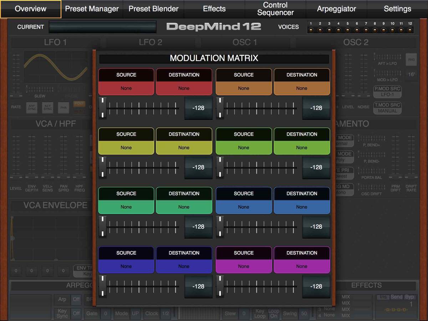Click the orange slot -128 depth value
Viewport: 428px width, 321px height.
[x=316, y=108]
